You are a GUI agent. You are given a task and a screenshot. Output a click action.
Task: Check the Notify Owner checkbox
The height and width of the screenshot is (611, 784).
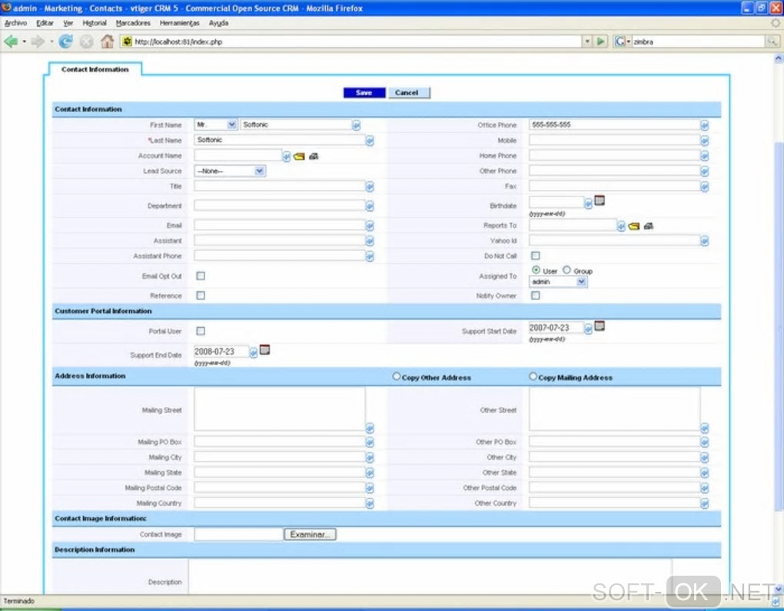pyautogui.click(x=536, y=296)
